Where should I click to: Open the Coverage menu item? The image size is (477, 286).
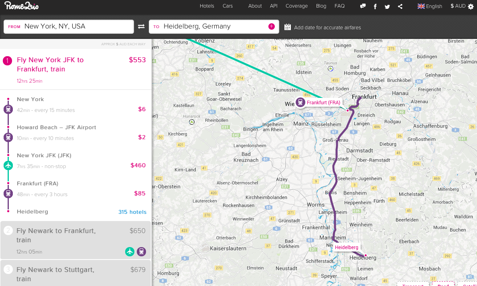click(296, 6)
